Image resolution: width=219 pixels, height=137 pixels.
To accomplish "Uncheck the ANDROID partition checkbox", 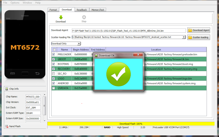I will pyautogui.click(x=53, y=83).
